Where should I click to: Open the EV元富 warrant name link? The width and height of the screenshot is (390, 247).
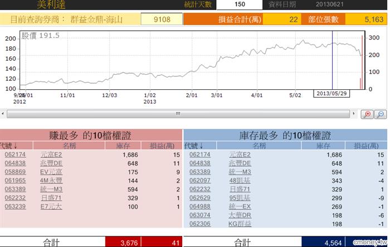(51, 172)
